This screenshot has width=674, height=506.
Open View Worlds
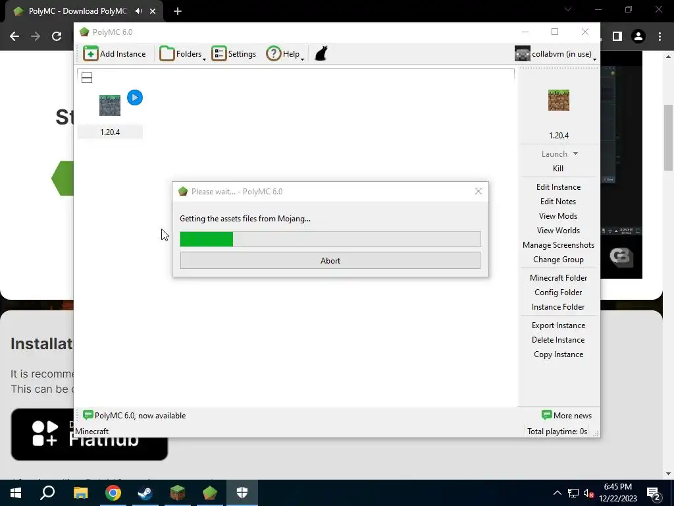coord(558,231)
